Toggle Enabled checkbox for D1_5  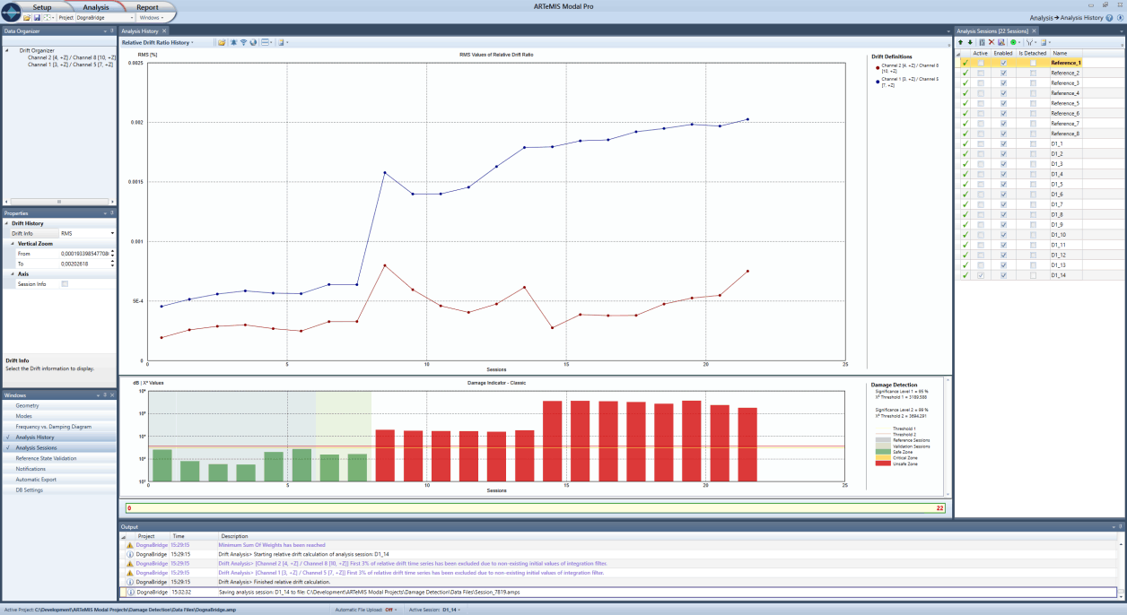click(x=1003, y=185)
